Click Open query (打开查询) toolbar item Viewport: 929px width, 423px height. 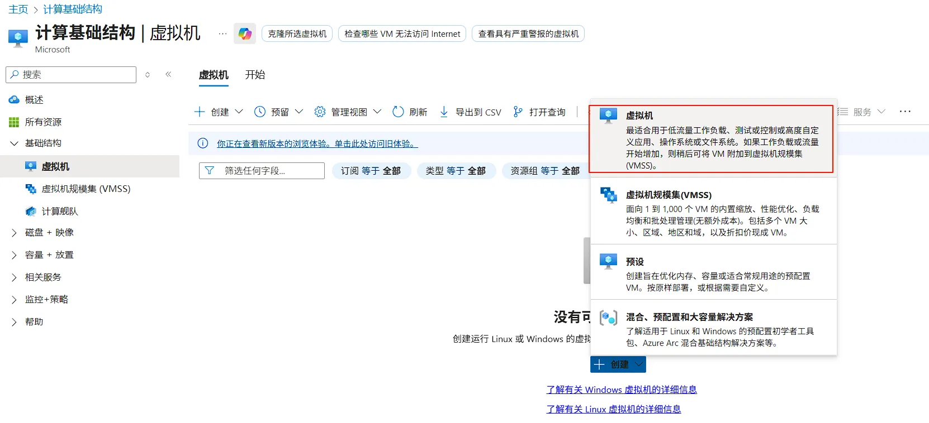[x=539, y=112]
